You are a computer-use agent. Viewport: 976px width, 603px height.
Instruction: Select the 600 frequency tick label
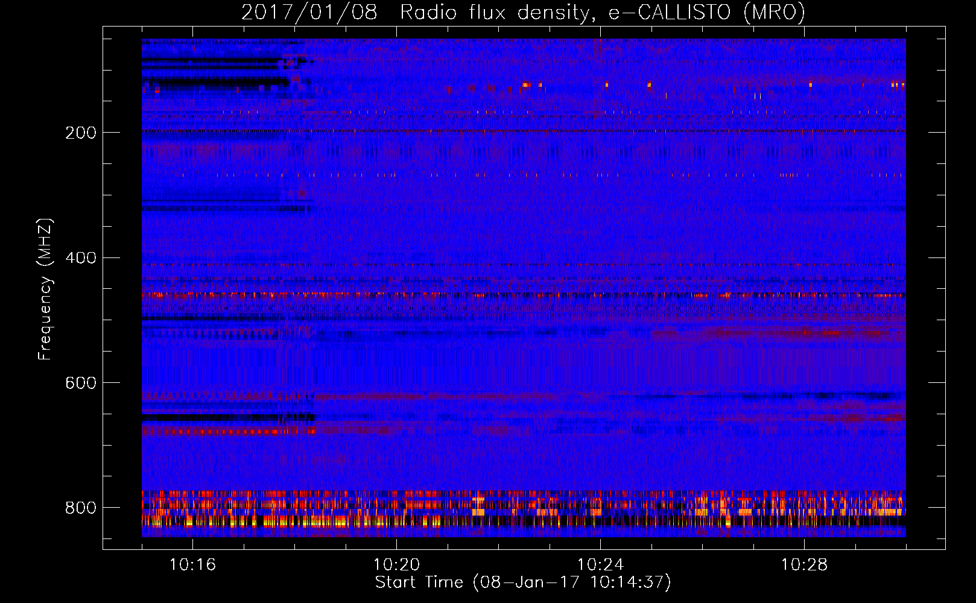click(x=81, y=383)
